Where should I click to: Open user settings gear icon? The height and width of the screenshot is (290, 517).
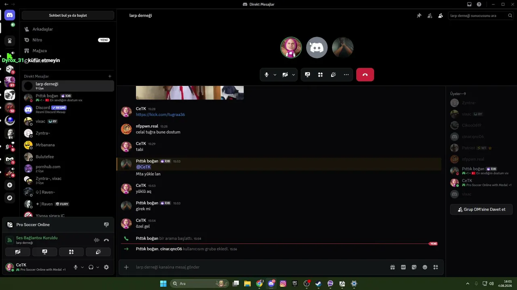point(106,267)
